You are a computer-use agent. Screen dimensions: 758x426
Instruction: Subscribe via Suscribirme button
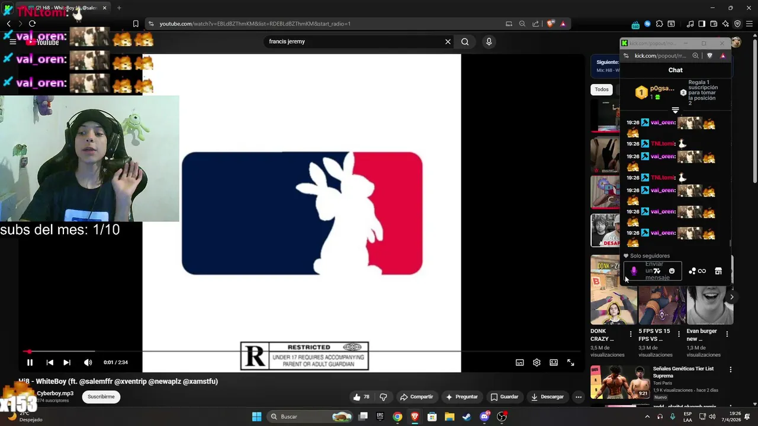101,397
